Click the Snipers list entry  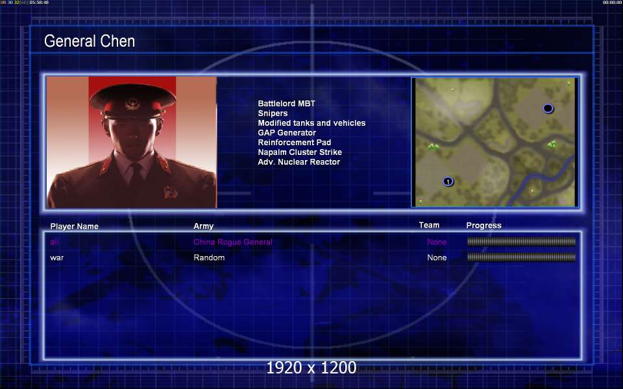tap(273, 113)
